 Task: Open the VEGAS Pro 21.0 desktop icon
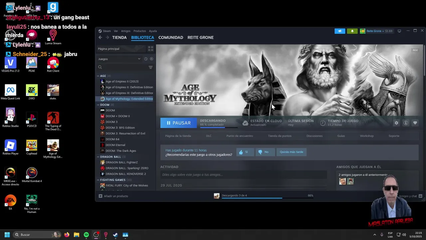[11, 65]
